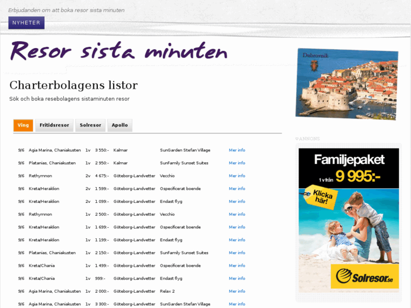Select the Ving tab
Screen dimensions: 411x308
[x=23, y=125]
